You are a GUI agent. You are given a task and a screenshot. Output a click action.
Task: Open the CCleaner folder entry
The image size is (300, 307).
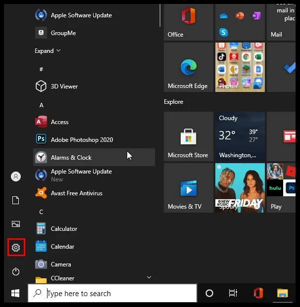(x=94, y=278)
